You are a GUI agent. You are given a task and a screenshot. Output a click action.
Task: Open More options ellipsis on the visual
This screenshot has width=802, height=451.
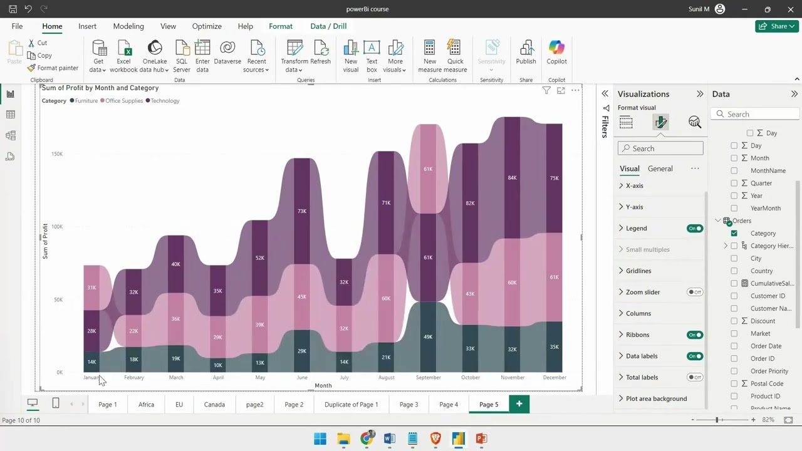coord(575,91)
